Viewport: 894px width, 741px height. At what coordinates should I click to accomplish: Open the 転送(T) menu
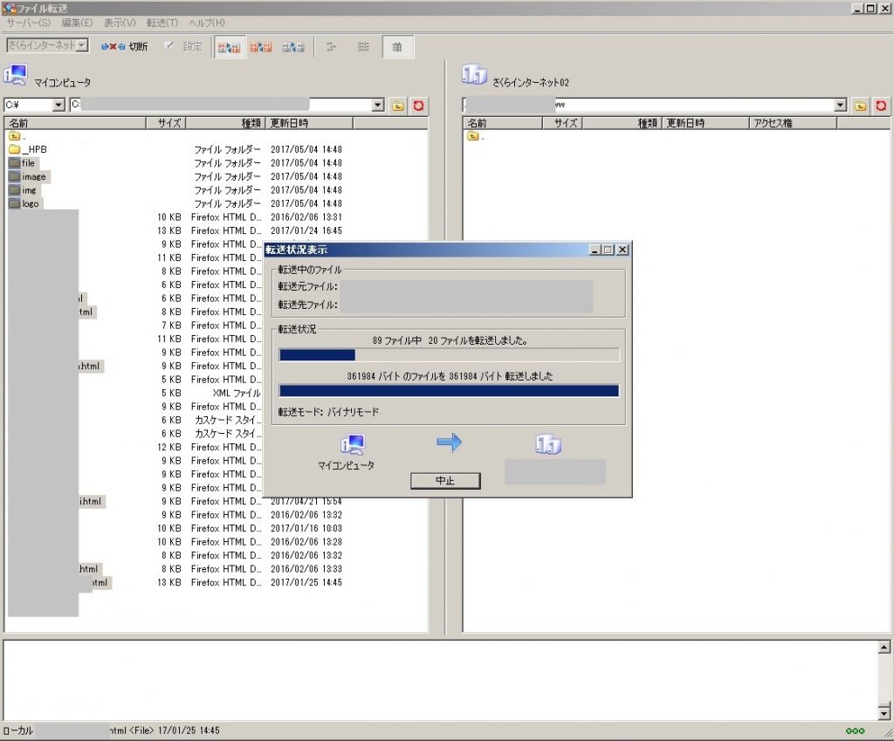tap(162, 23)
